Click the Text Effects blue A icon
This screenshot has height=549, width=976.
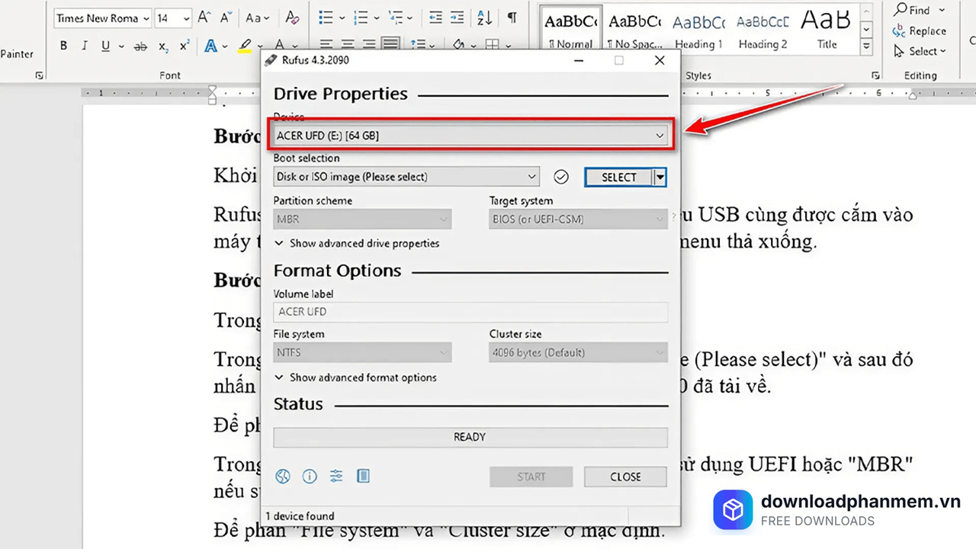[x=210, y=47]
